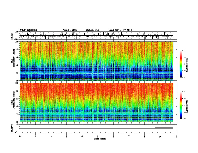Click the ch.1 color scale log(PSD) unit label
The width and height of the screenshot is (198, 153).
(x=187, y=65)
